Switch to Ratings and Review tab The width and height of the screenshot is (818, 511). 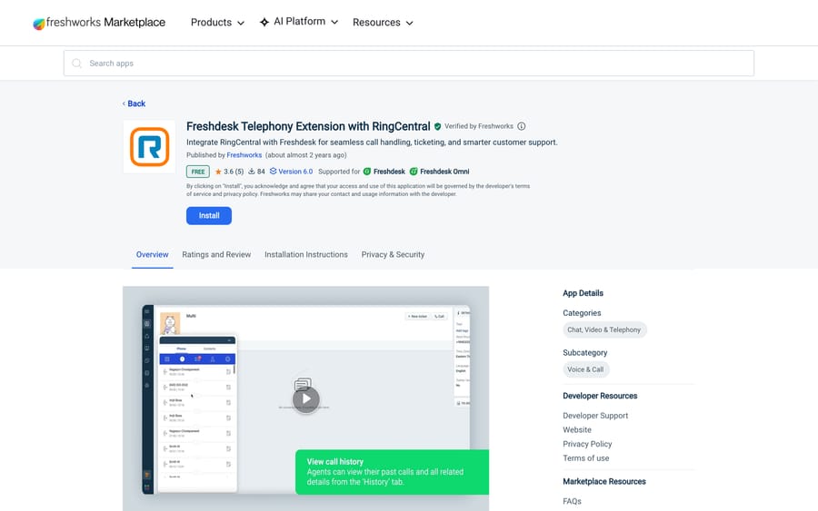coord(216,255)
